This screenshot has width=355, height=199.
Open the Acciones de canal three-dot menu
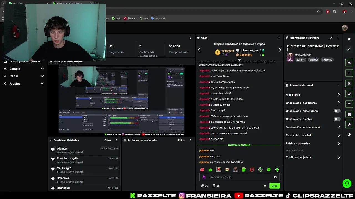pyautogui.click(x=338, y=85)
